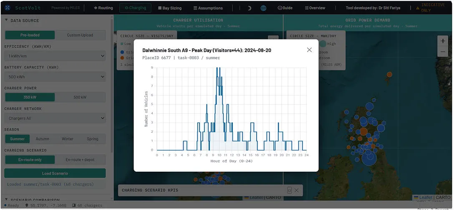
Task: Open the Guide from top bar
Action: tap(285, 8)
